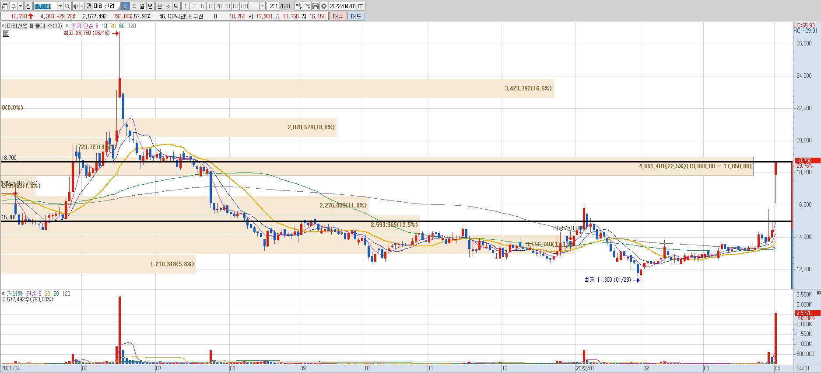Click the 20-period moving average legend

113,26
